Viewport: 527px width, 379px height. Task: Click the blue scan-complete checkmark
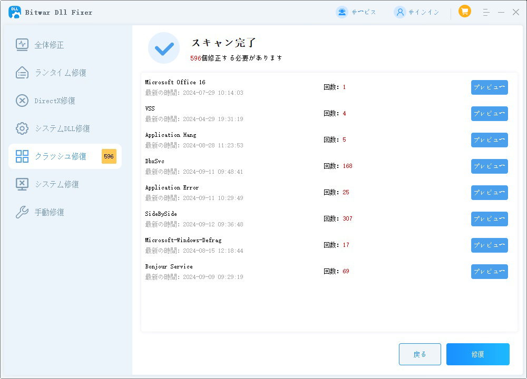164,48
